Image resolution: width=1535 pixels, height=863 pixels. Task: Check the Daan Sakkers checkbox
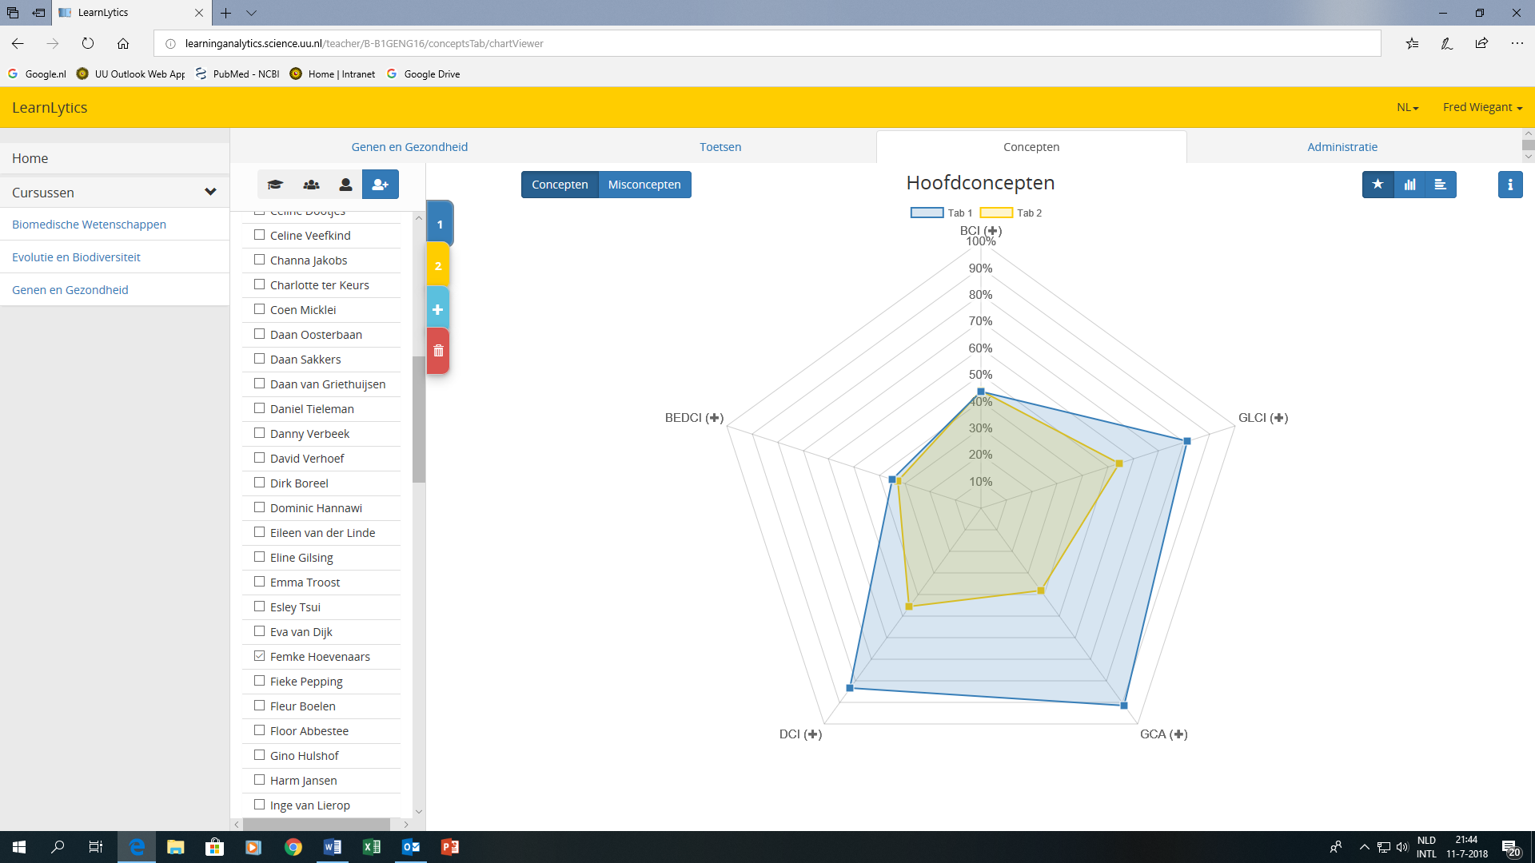[259, 359]
